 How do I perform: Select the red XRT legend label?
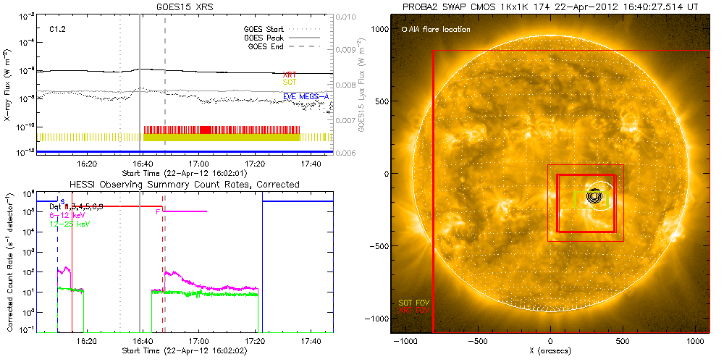click(289, 75)
